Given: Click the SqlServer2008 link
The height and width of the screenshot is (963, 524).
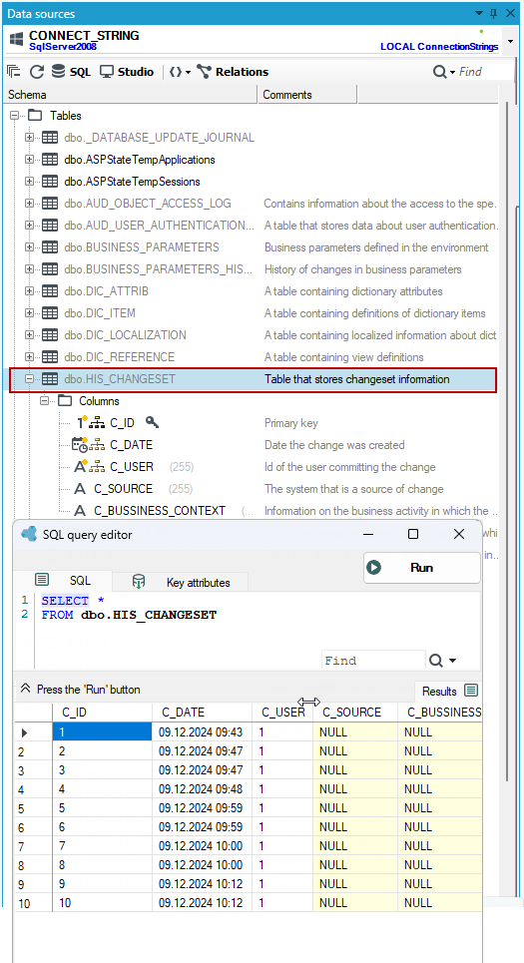Looking at the screenshot, I should point(63,47).
